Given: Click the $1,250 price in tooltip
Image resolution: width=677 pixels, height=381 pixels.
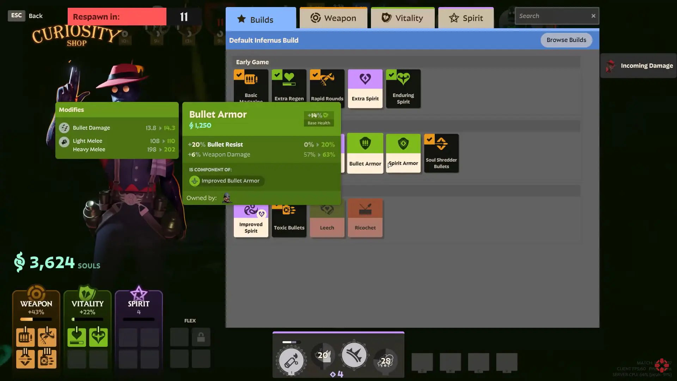Looking at the screenshot, I should pos(200,125).
